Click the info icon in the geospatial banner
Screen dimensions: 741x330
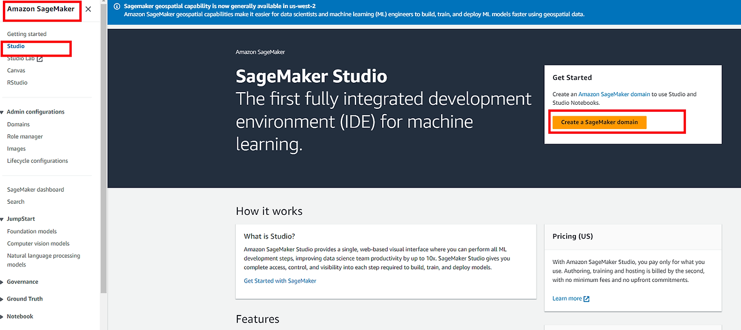[118, 6]
